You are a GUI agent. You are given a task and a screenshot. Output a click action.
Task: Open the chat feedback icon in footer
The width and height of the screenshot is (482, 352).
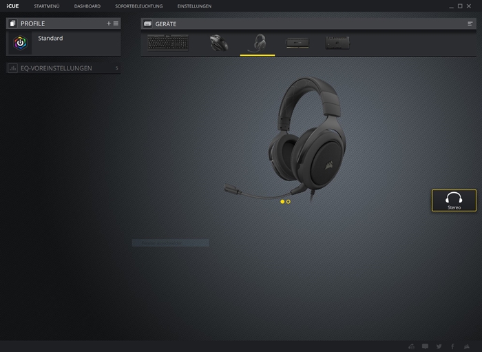click(425, 346)
